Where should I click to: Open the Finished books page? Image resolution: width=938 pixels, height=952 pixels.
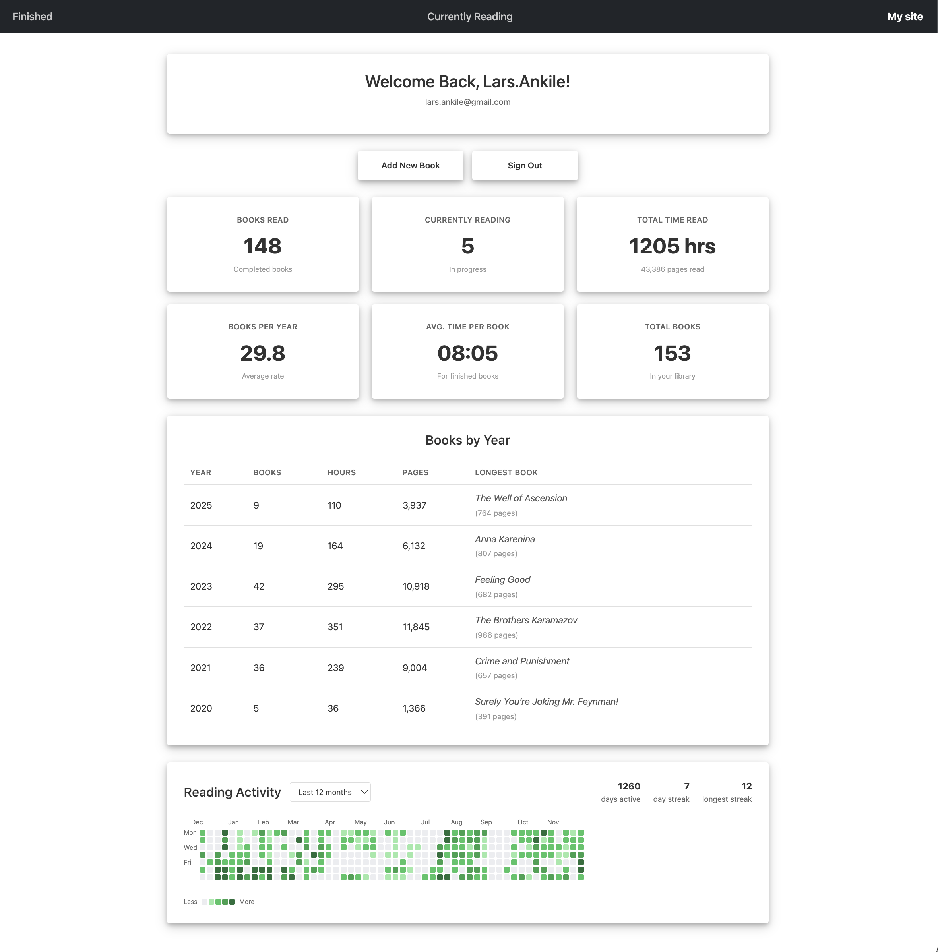32,16
